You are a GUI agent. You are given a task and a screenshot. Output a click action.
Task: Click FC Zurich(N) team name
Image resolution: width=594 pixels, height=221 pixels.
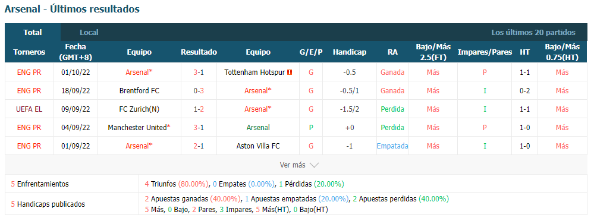tap(139, 109)
